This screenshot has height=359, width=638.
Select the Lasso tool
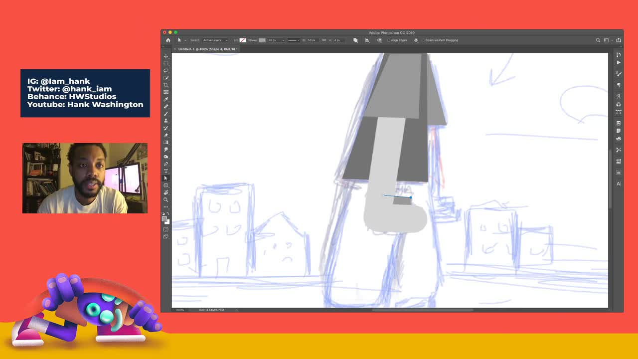point(166,71)
